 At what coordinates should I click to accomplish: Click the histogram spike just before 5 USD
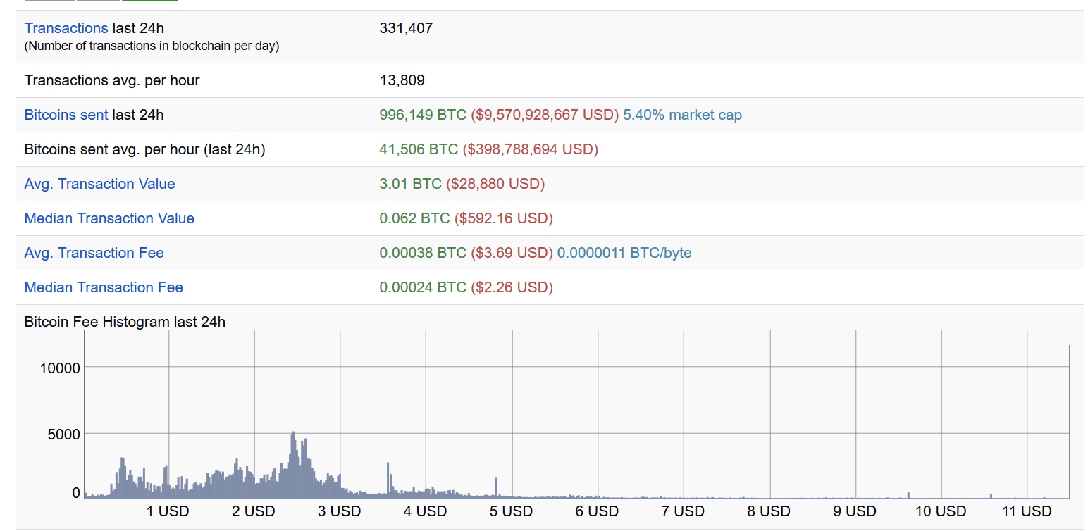pos(496,489)
